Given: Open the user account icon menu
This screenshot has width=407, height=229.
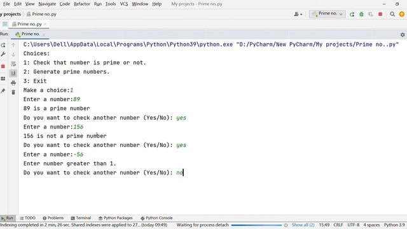Looking at the screenshot, I should tap(298, 14).
